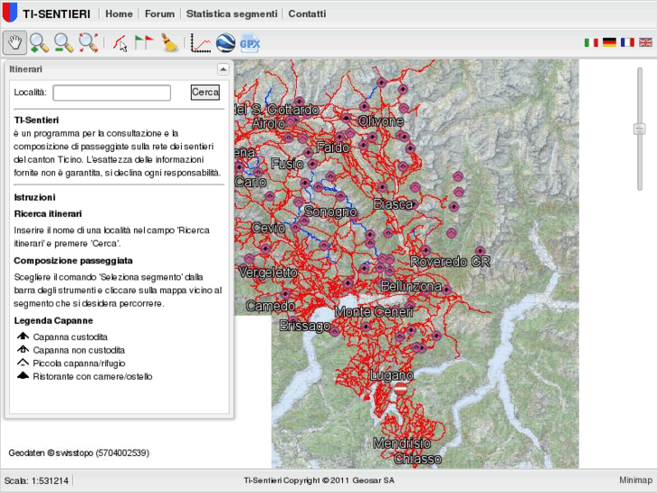
Task: Switch language to German flag
Action: 609,43
